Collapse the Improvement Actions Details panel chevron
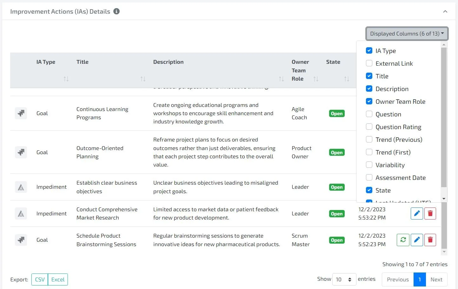 [x=445, y=11]
